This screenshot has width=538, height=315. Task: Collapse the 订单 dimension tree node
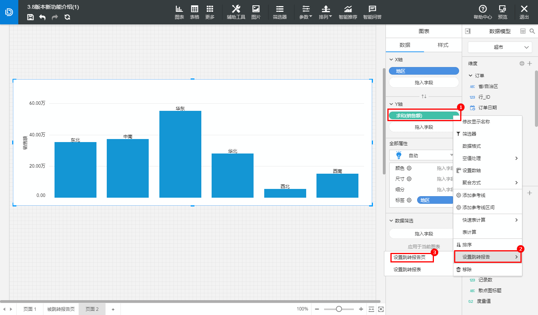click(x=471, y=76)
